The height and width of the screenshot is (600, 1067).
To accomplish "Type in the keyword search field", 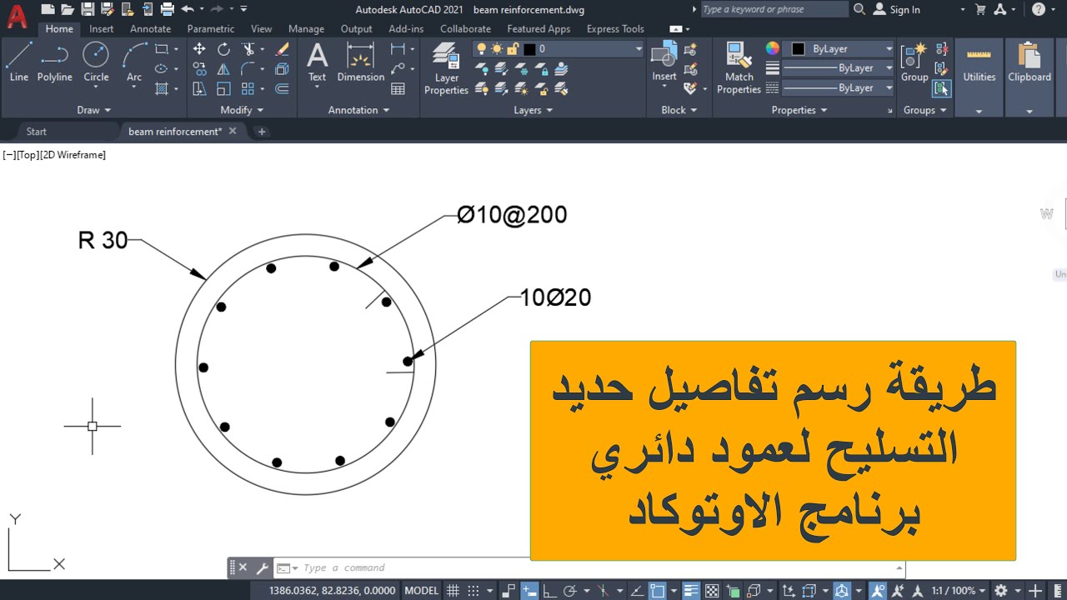I will tap(774, 10).
